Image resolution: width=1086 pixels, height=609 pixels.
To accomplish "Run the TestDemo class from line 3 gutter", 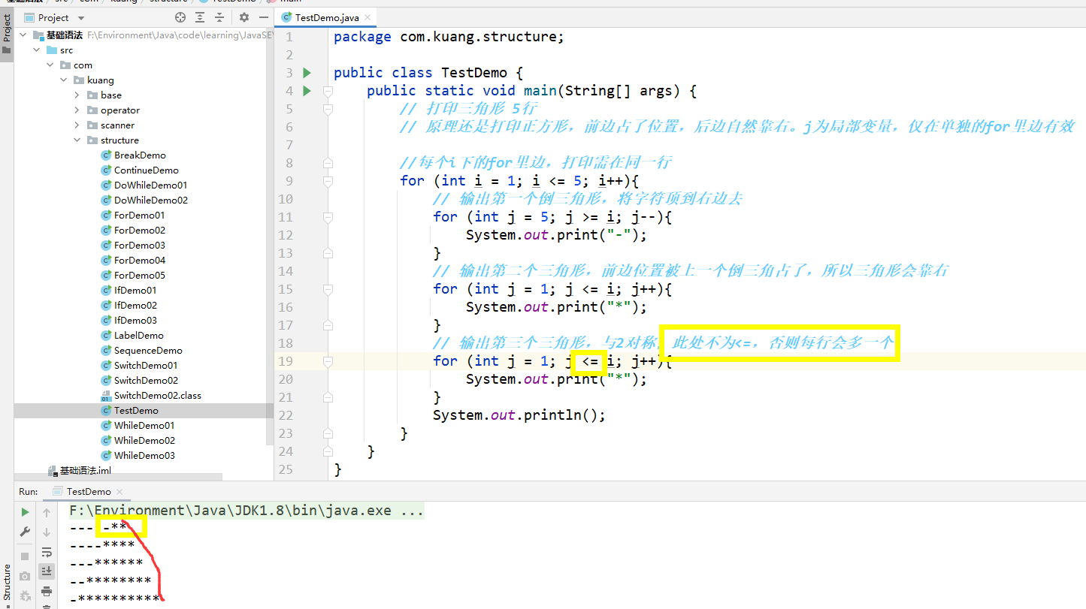I will click(307, 73).
